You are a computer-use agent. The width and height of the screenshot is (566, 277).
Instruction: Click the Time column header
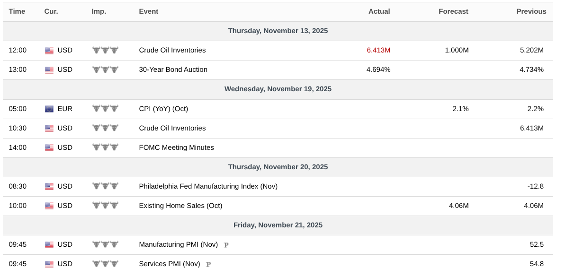(17, 11)
